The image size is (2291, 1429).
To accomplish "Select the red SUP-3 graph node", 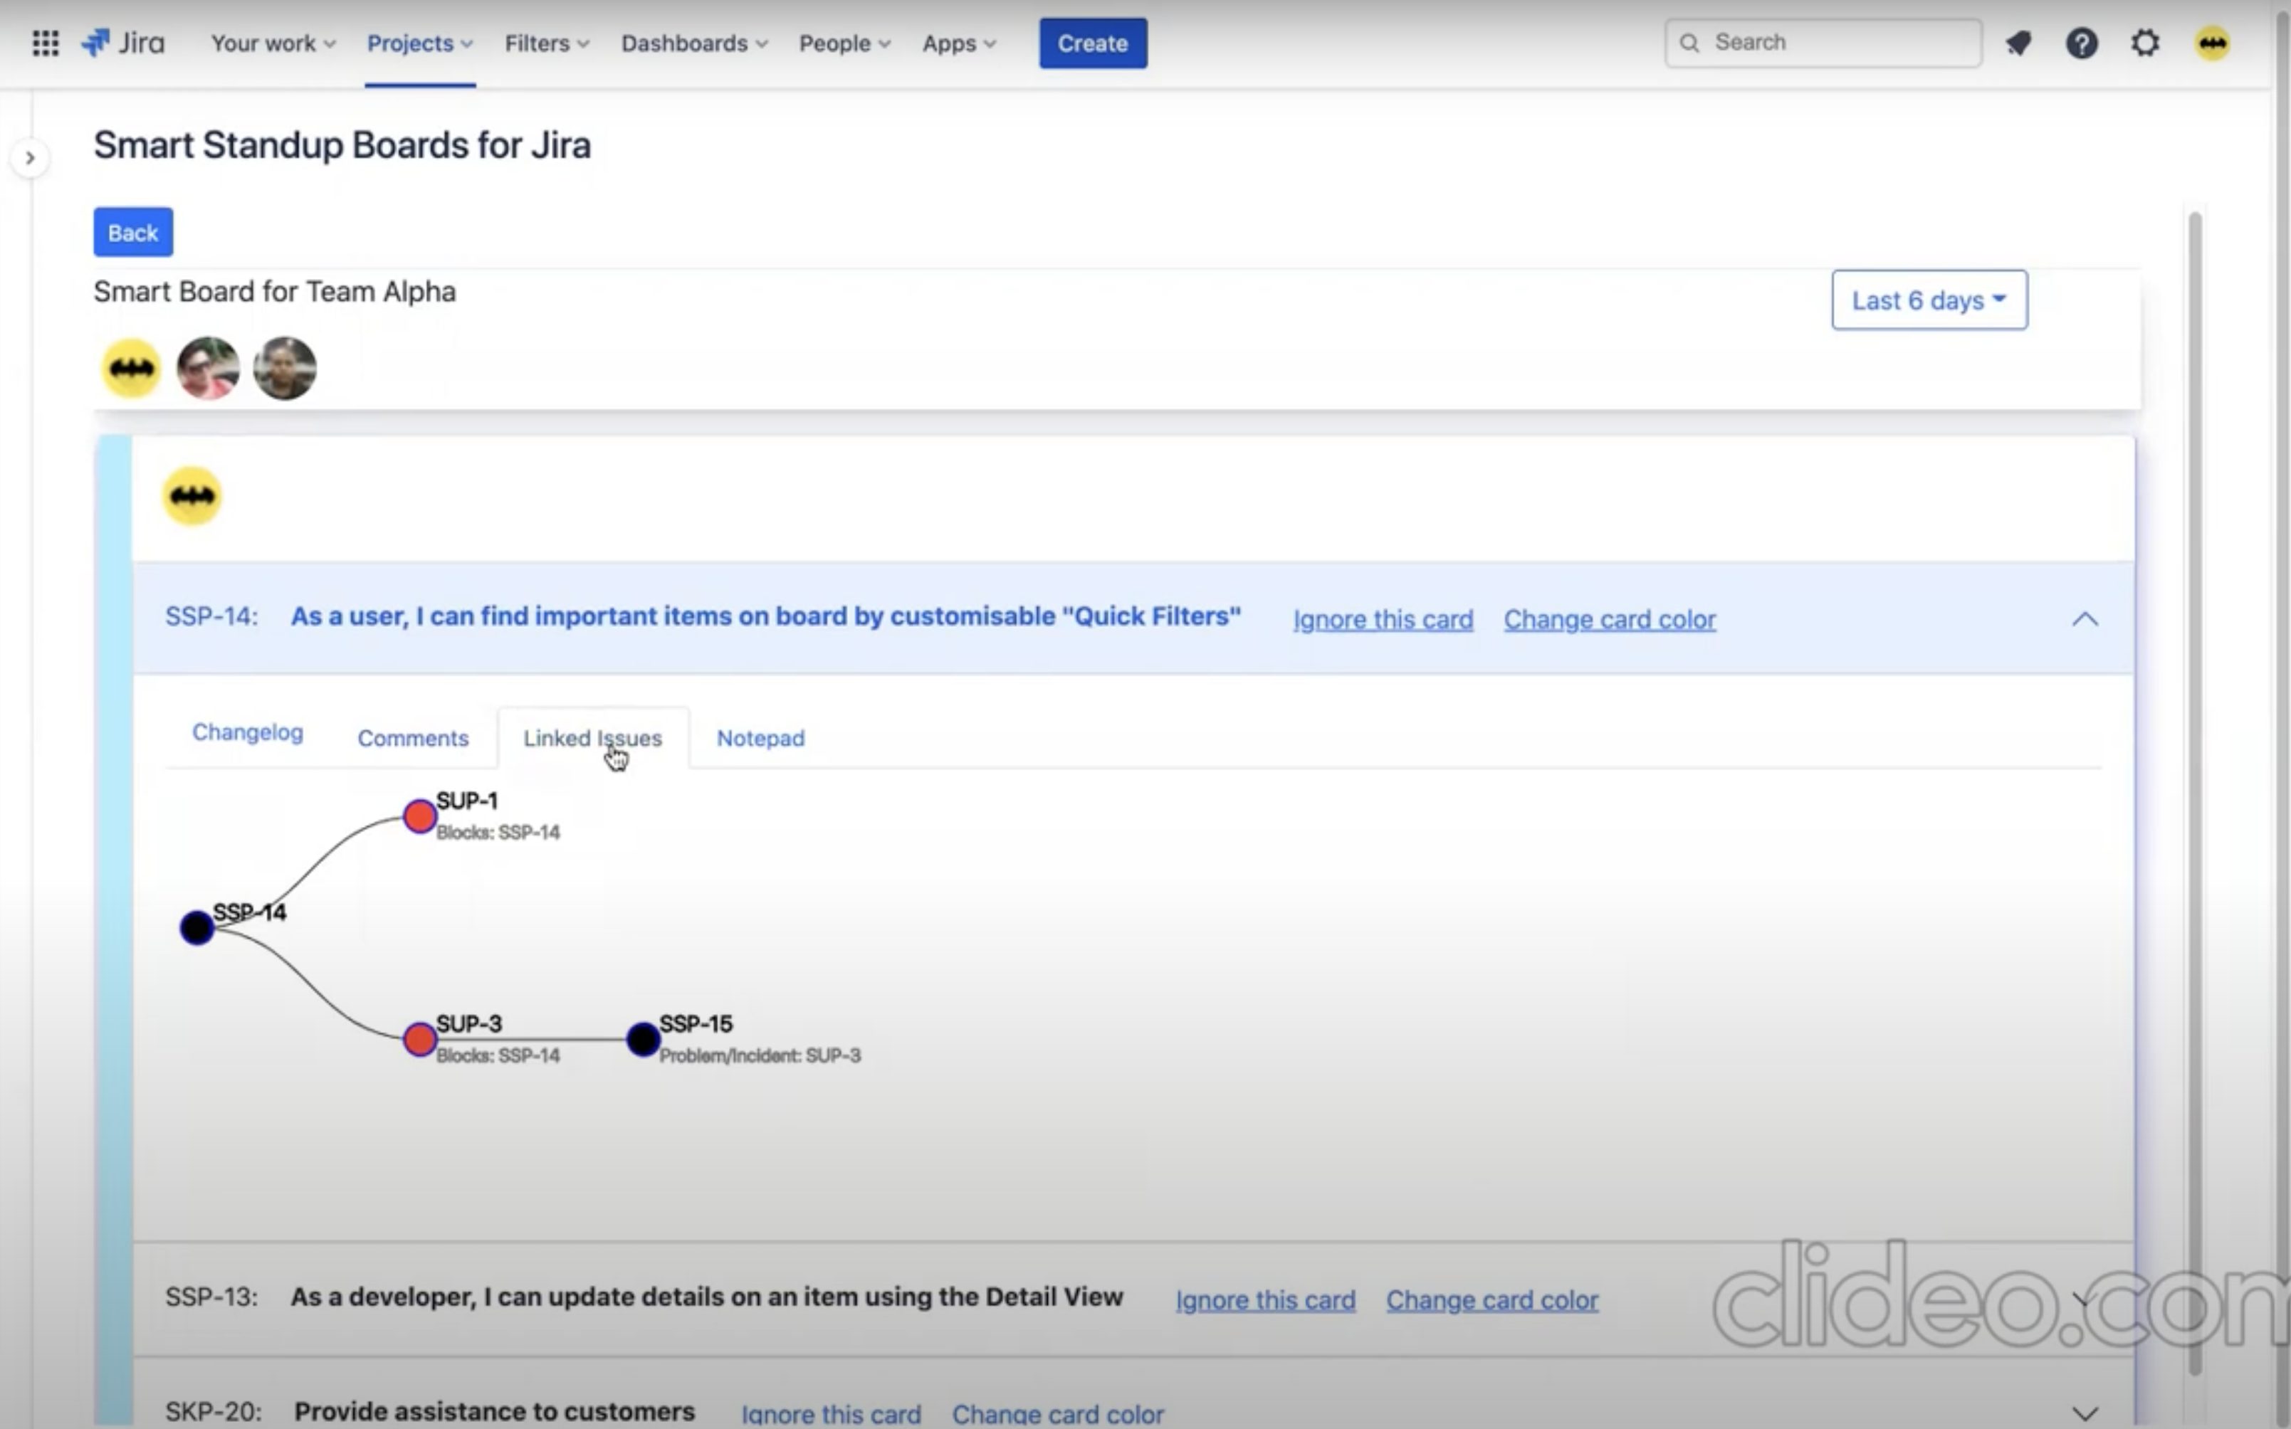I will click(420, 1040).
